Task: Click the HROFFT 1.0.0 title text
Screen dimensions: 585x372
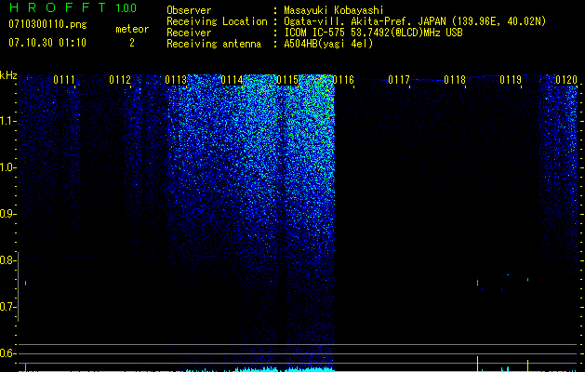Action: point(73,7)
